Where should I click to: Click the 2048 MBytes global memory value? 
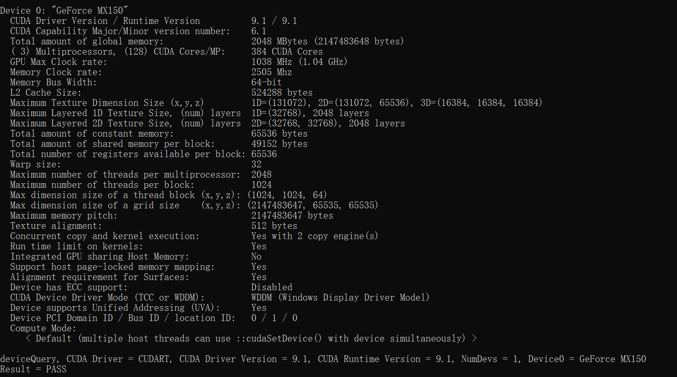pos(279,41)
